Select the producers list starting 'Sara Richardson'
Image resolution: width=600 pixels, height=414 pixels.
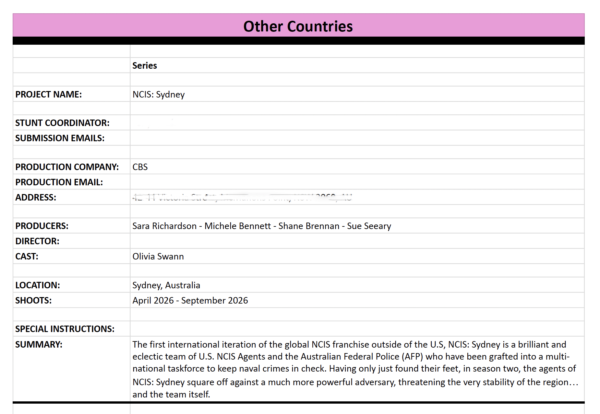coord(357,226)
